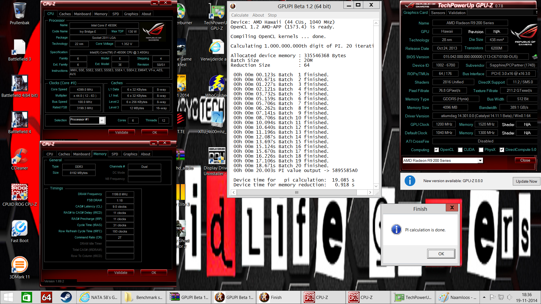Click DRAM Frequency value 1199.8 MHz

(120, 194)
